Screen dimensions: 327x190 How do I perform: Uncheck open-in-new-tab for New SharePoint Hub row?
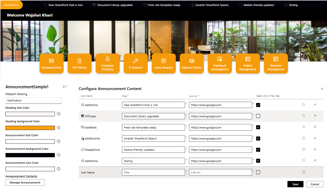[258, 105]
